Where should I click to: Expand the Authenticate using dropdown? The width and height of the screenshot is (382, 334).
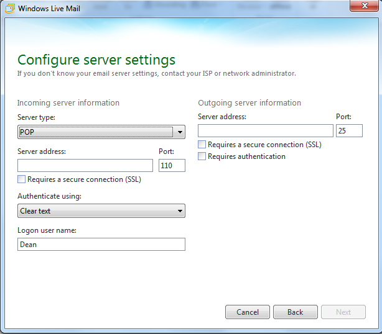tap(101, 210)
